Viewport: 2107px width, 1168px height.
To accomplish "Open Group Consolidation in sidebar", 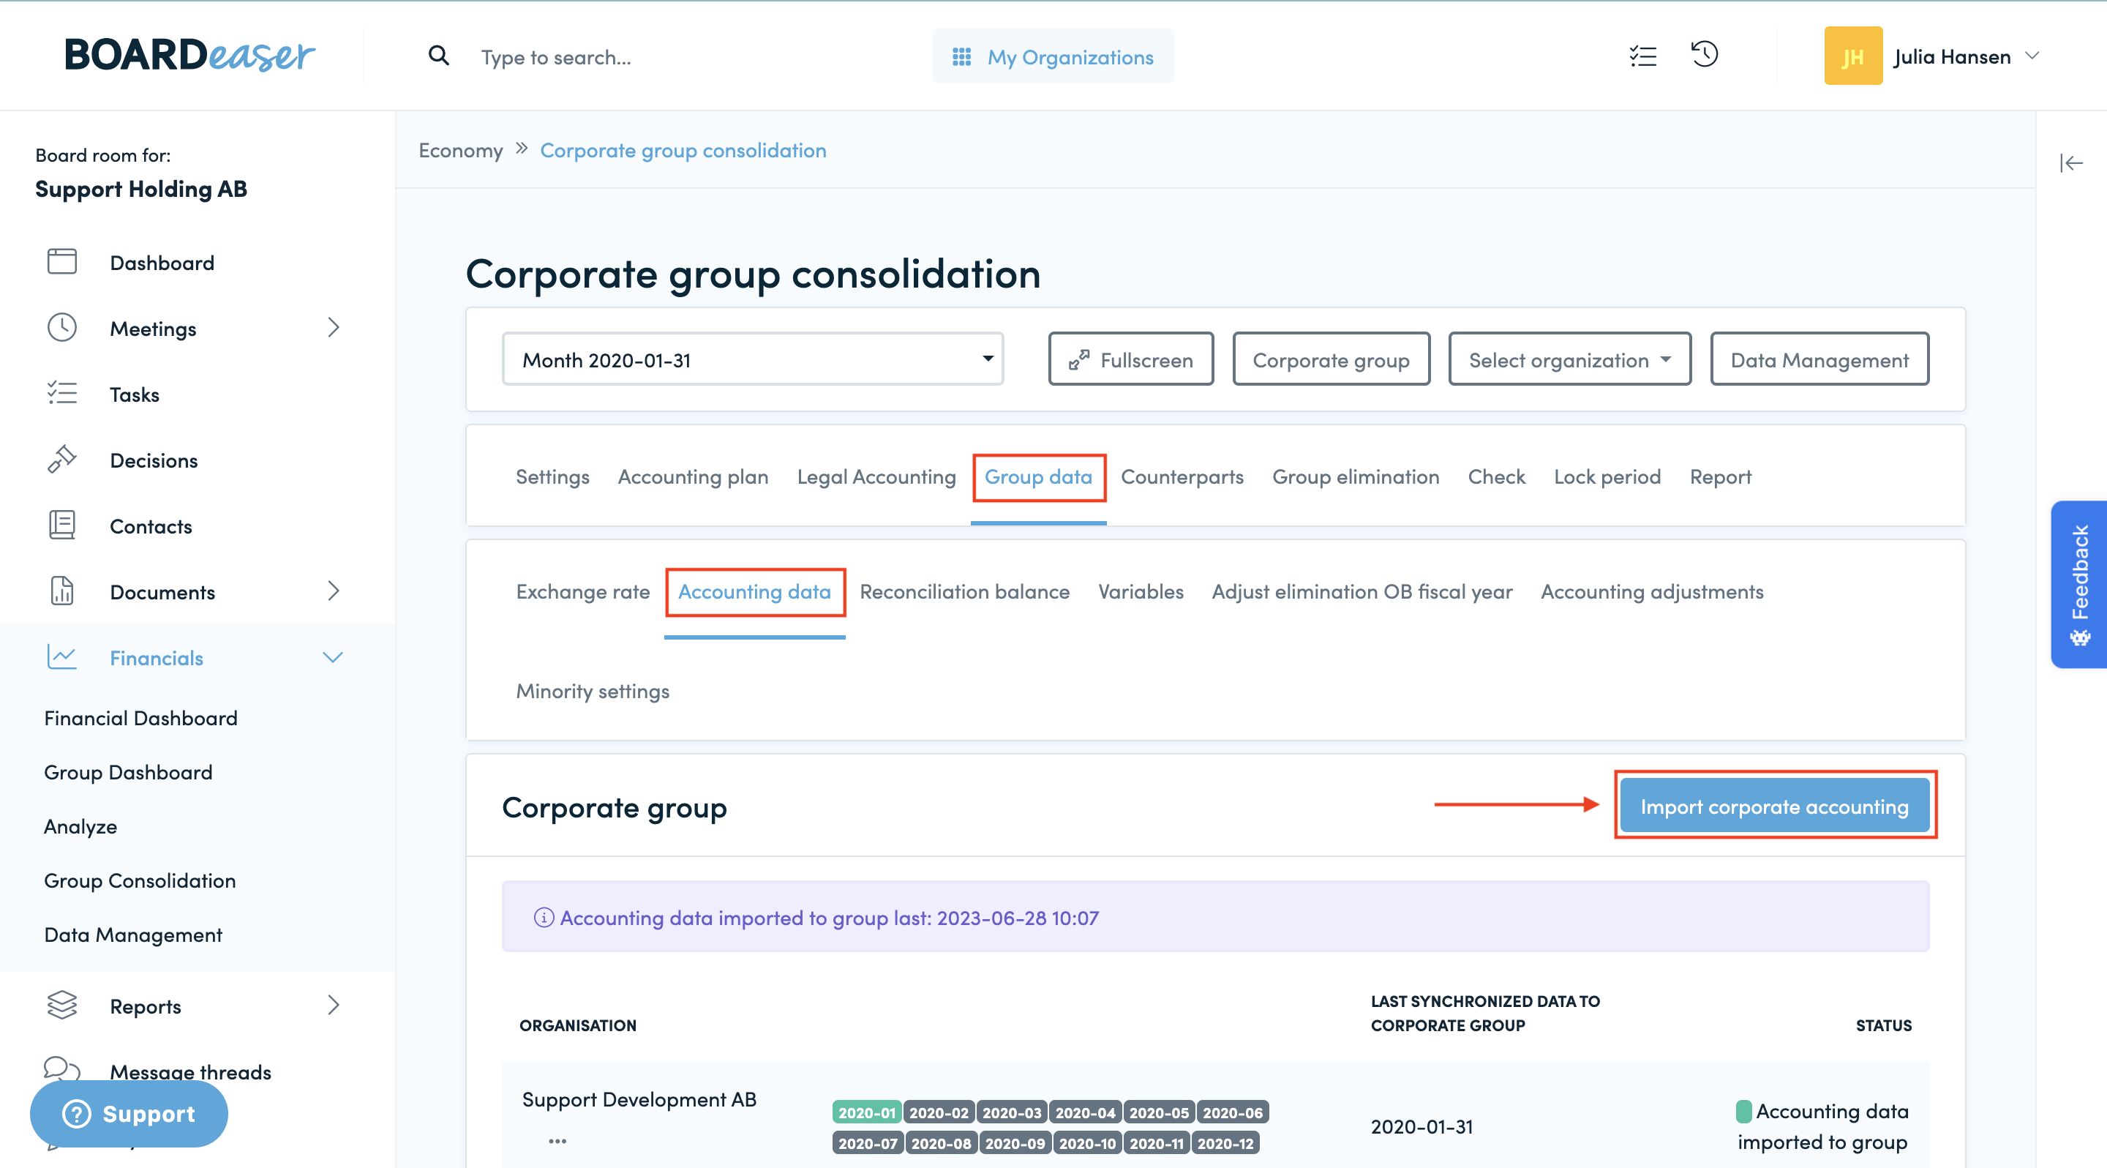I will click(140, 881).
